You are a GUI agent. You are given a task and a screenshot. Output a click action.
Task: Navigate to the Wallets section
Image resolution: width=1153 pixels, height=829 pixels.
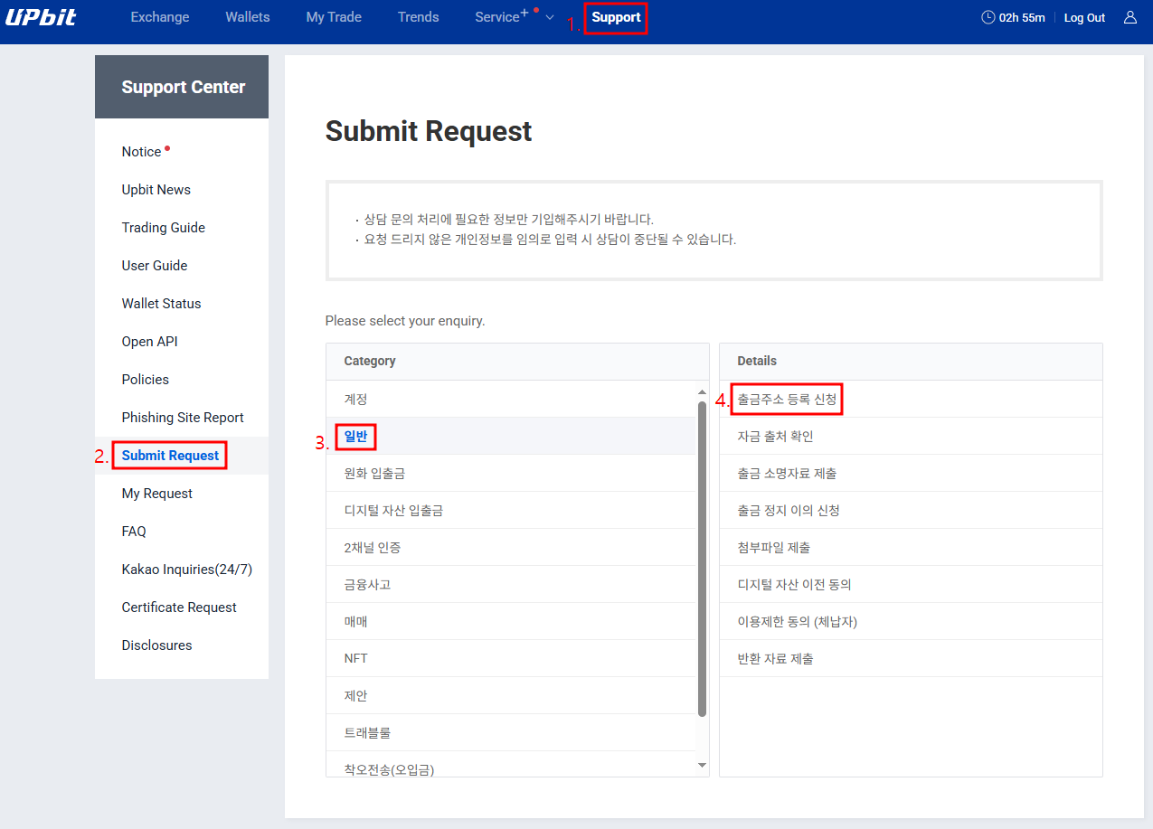pos(247,16)
